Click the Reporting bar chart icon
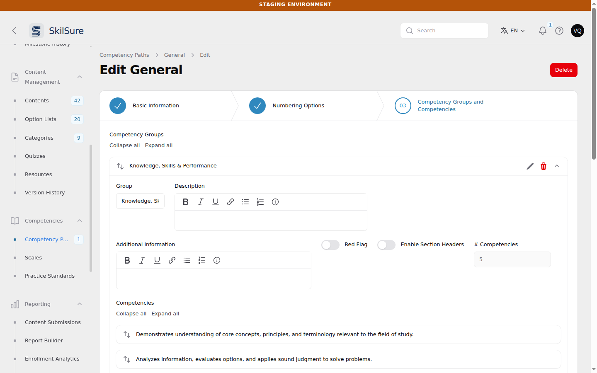This screenshot has width=597, height=373. pos(15,304)
